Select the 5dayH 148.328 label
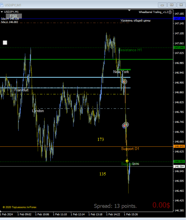186x220 pixels. click(x=10, y=19)
